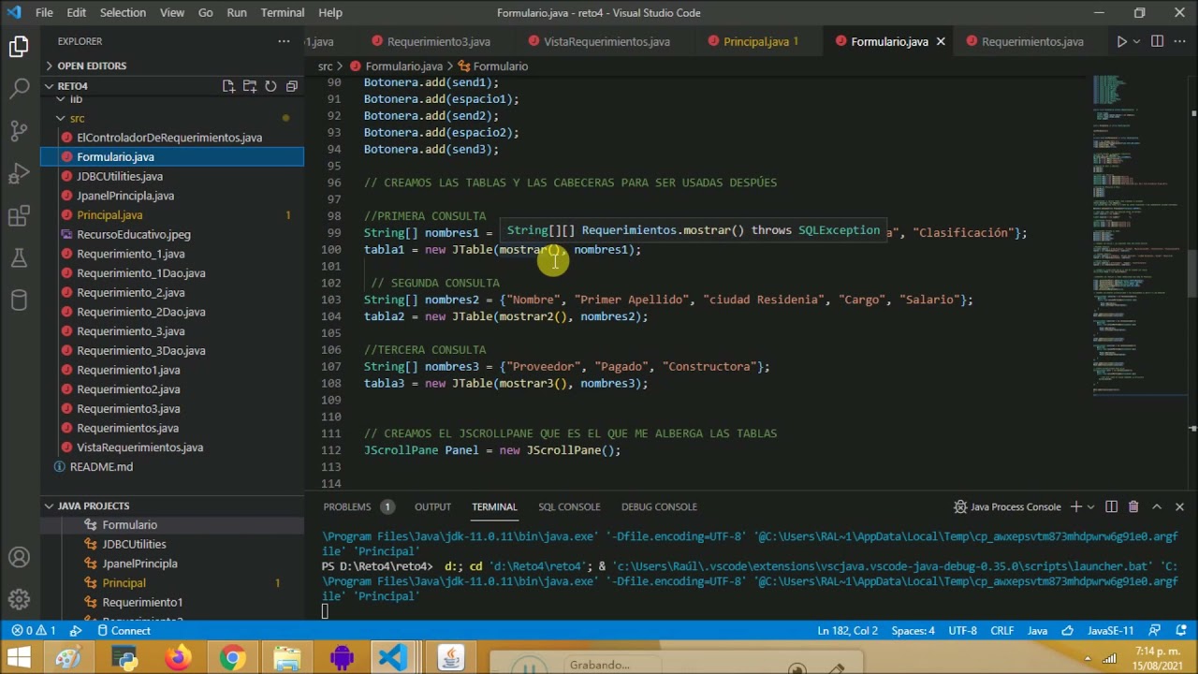Open the Search view in activity bar
The width and height of the screenshot is (1198, 674).
[19, 89]
